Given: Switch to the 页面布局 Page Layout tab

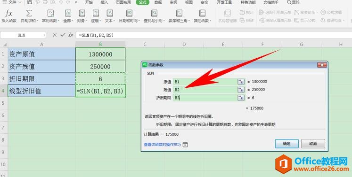Looking at the screenshot, I should (x=123, y=2).
